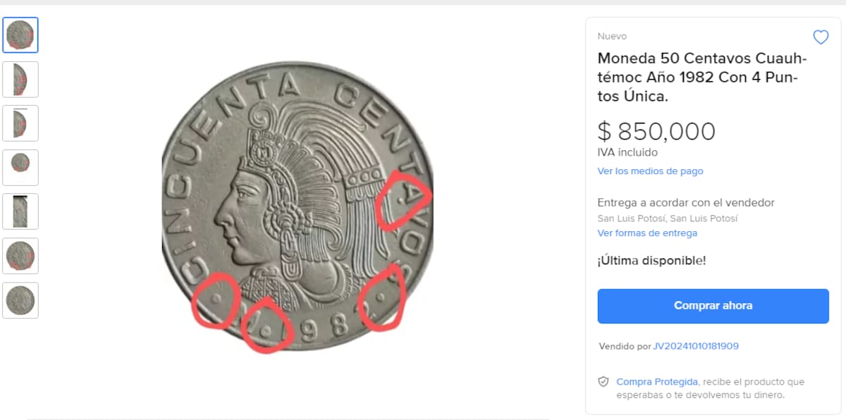The width and height of the screenshot is (846, 420).
Task: Open the Compra Protegida link
Action: pyautogui.click(x=656, y=381)
